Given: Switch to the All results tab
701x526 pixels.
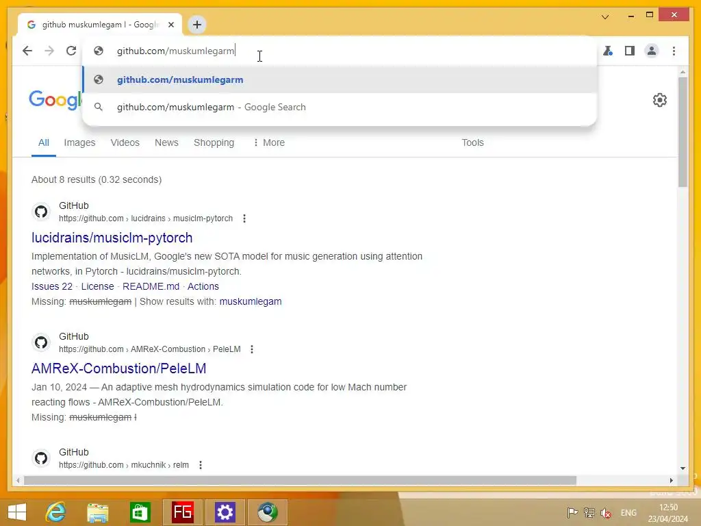Looking at the screenshot, I should [x=43, y=142].
